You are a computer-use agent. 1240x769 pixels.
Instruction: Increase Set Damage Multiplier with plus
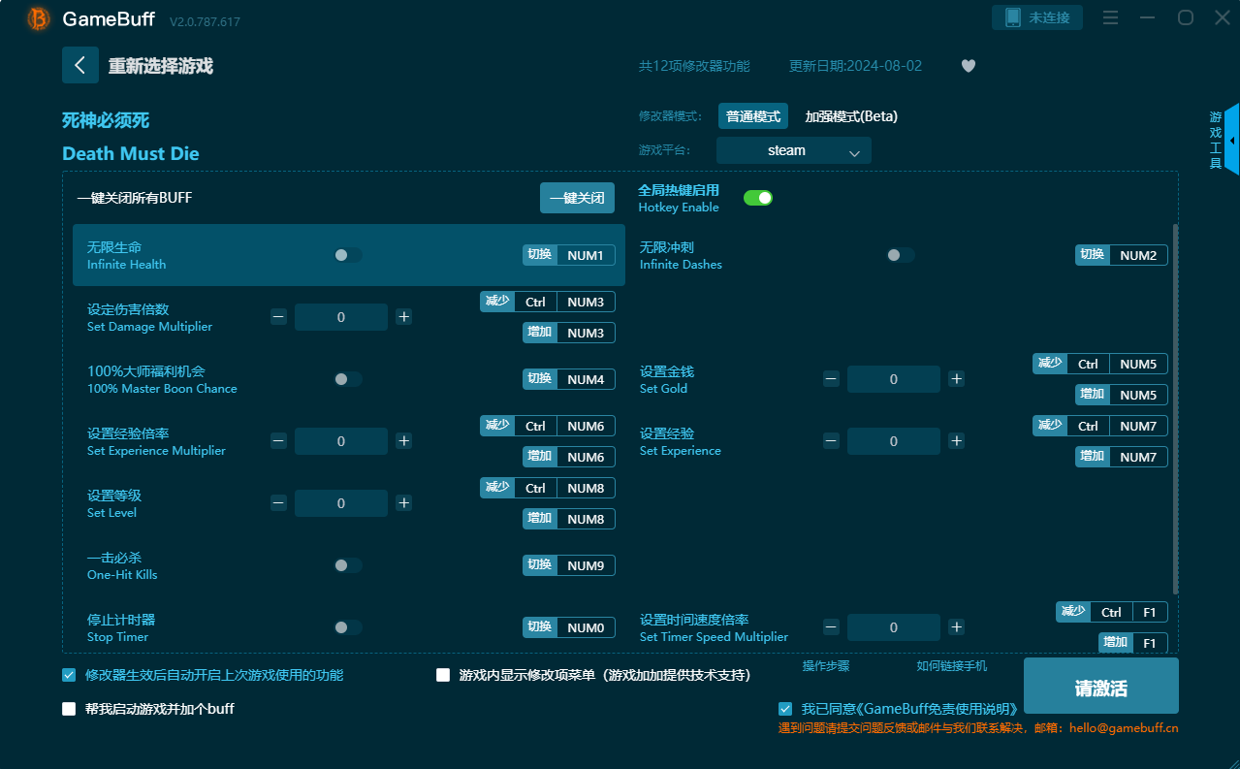tap(404, 317)
